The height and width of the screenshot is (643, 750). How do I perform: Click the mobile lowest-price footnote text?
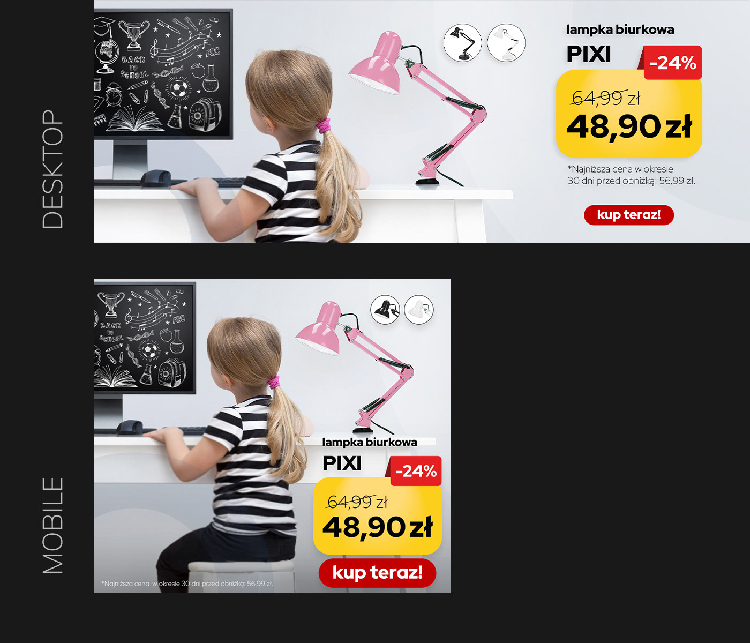pyautogui.click(x=187, y=584)
